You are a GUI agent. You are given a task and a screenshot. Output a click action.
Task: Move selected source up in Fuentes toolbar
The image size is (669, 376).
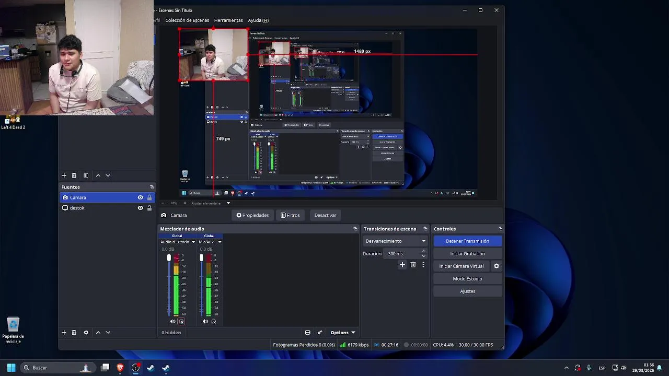(98, 332)
